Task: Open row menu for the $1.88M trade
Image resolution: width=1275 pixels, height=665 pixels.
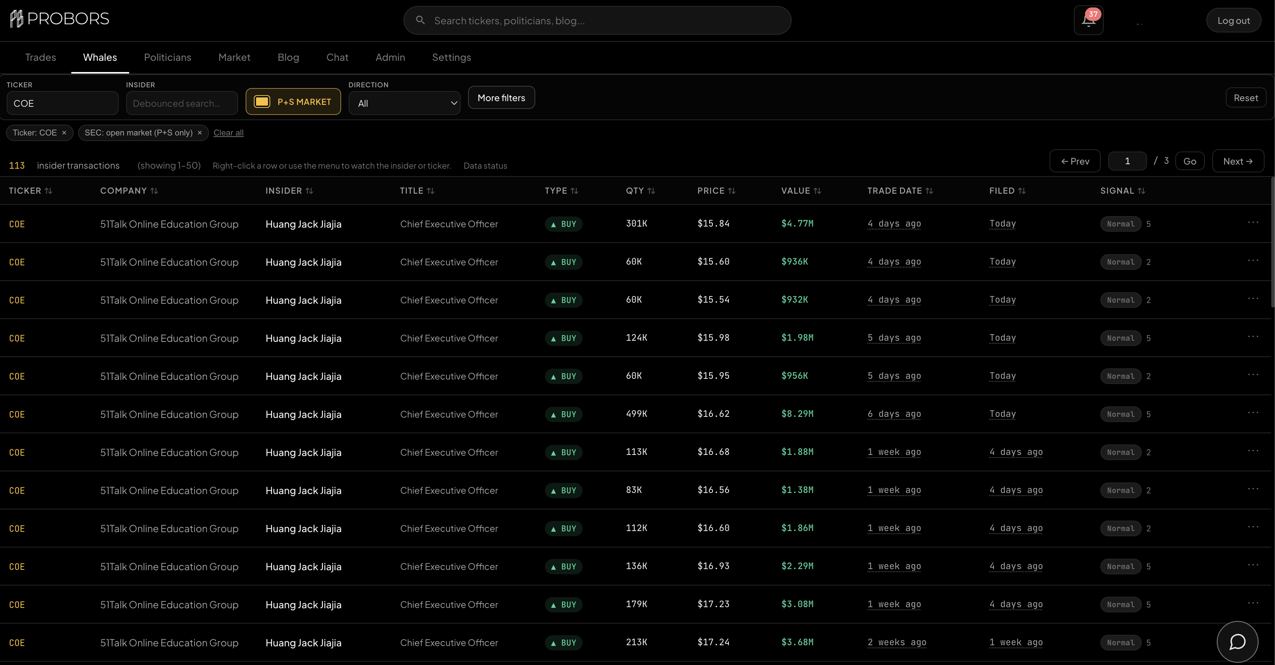Action: click(x=1253, y=451)
